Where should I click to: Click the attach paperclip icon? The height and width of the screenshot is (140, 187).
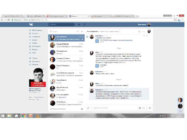pos(88,108)
